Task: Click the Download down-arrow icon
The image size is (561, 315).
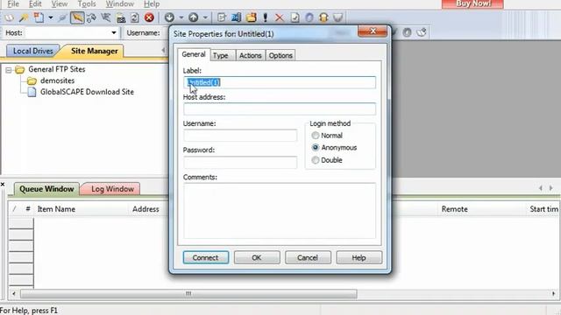Action: pos(169,17)
